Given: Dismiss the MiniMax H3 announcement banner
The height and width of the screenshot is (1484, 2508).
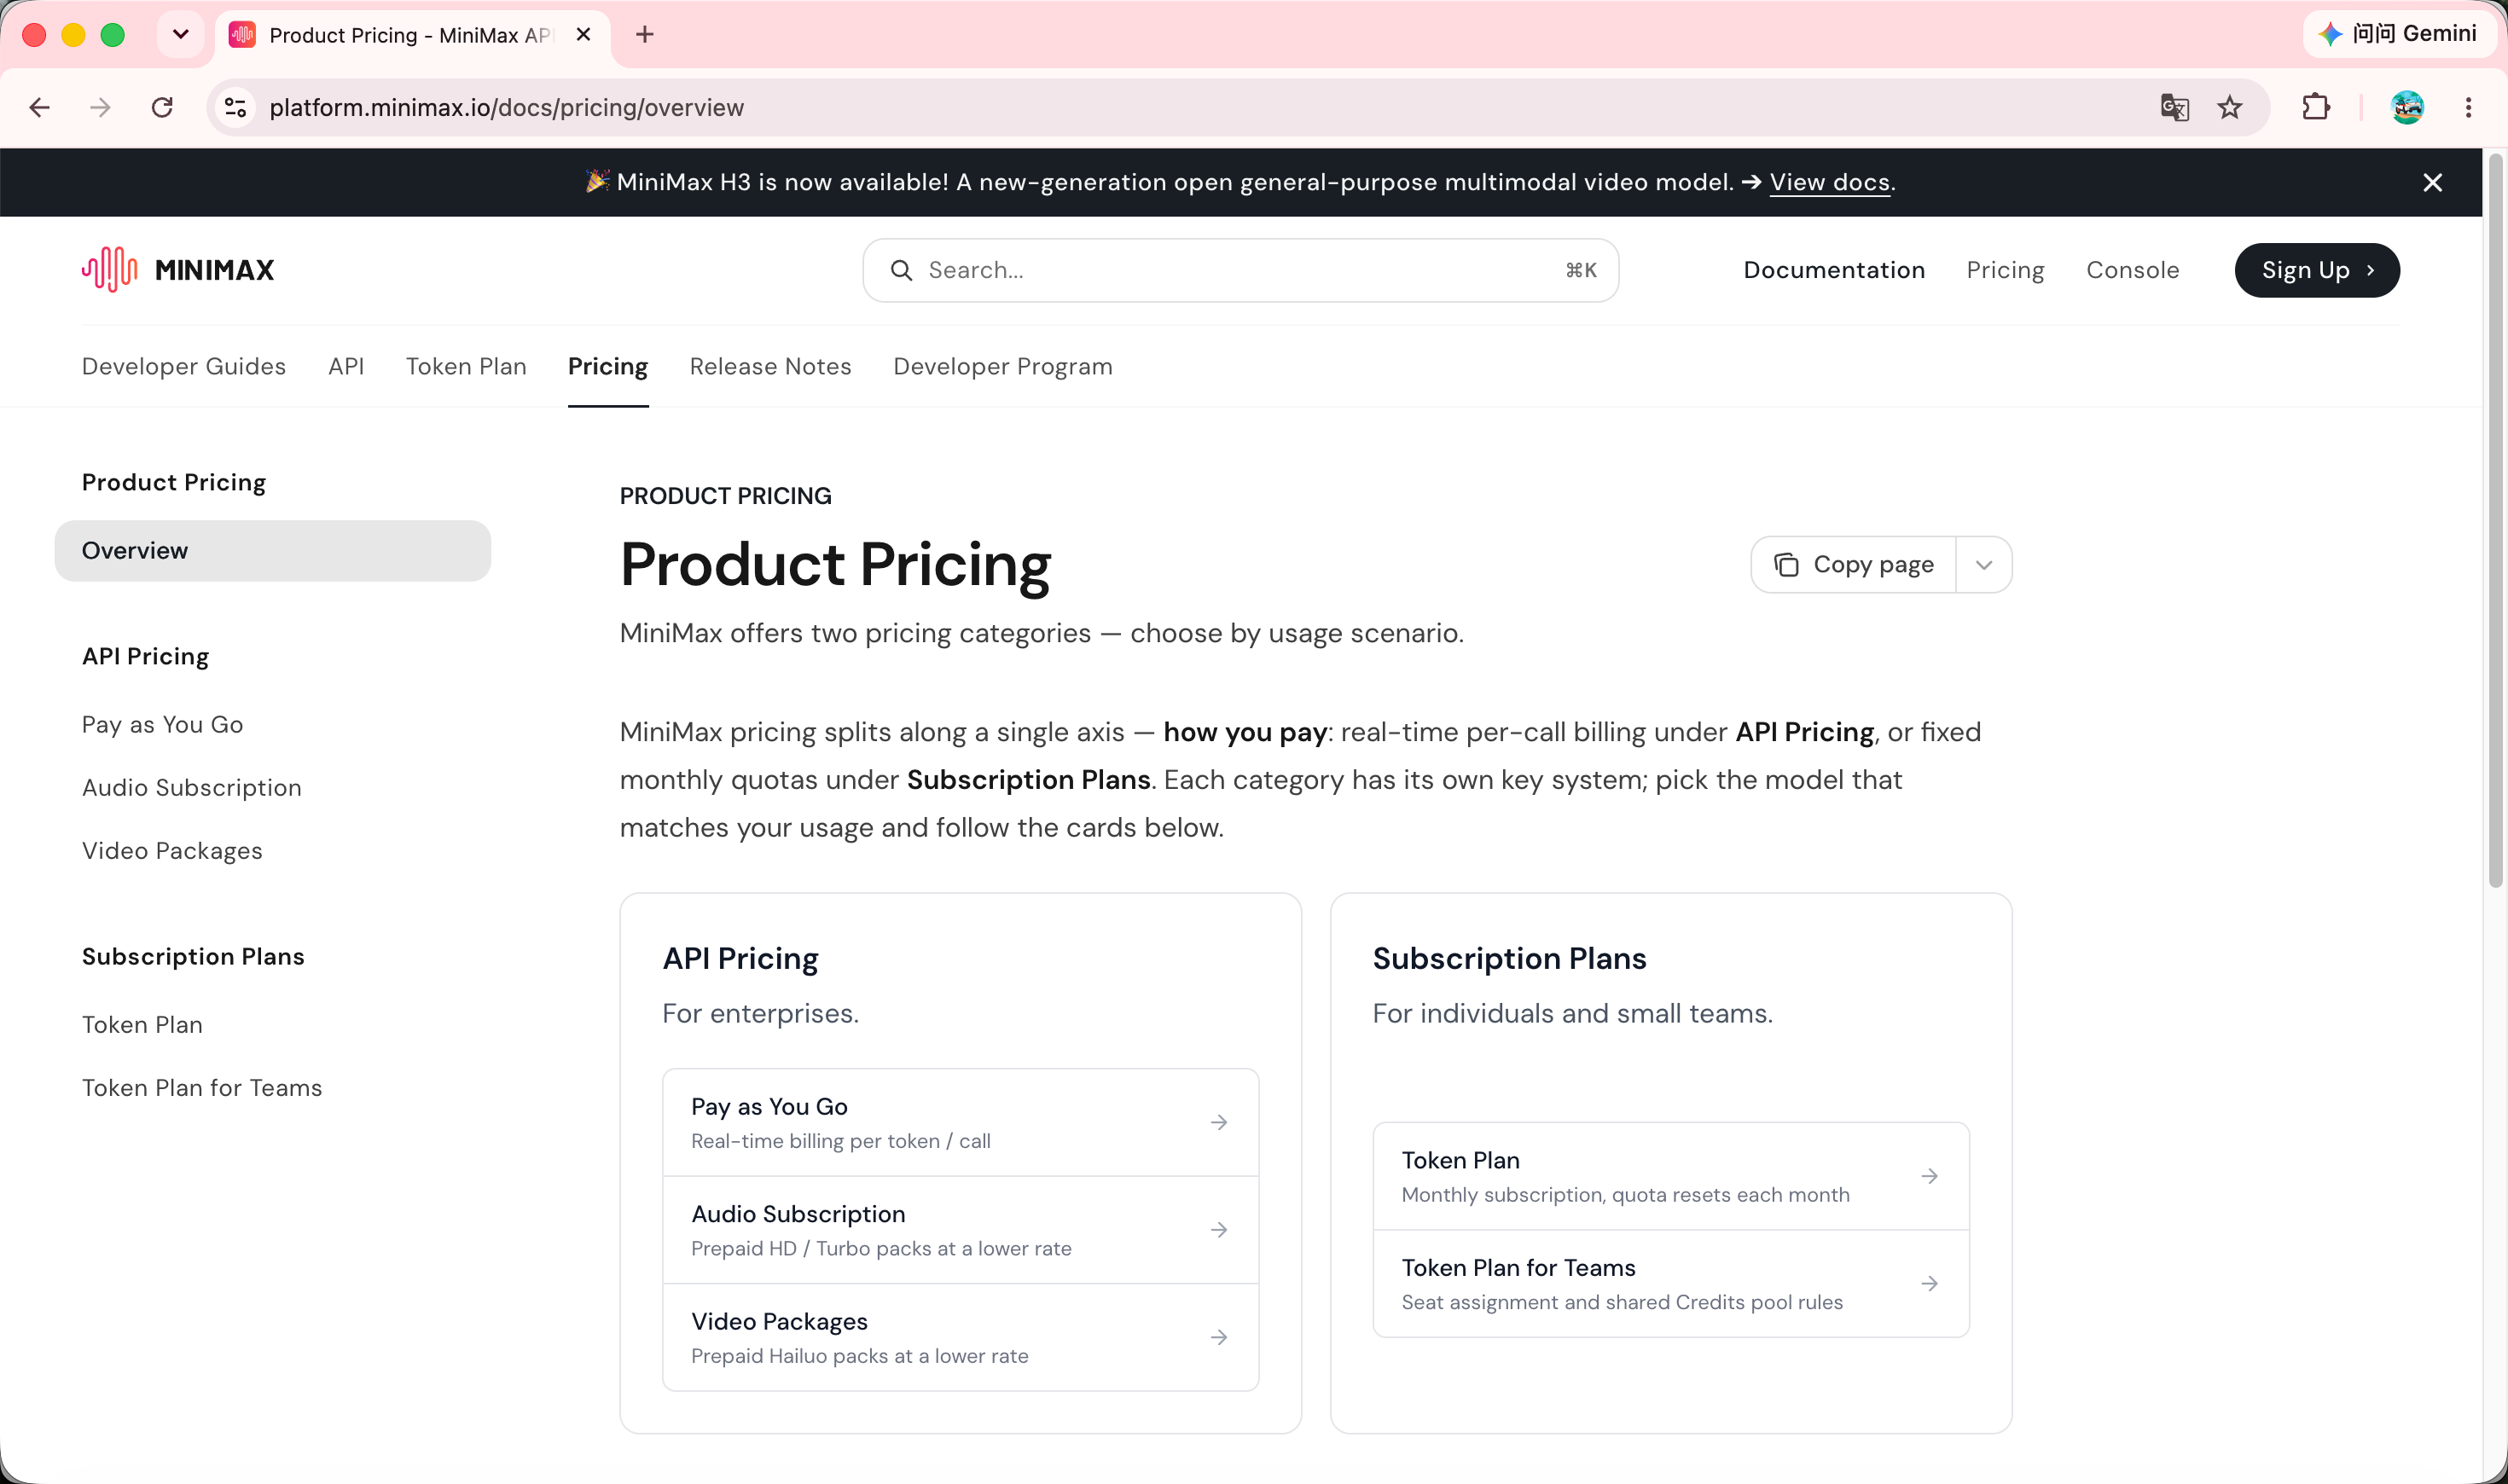Looking at the screenshot, I should tap(2432, 182).
